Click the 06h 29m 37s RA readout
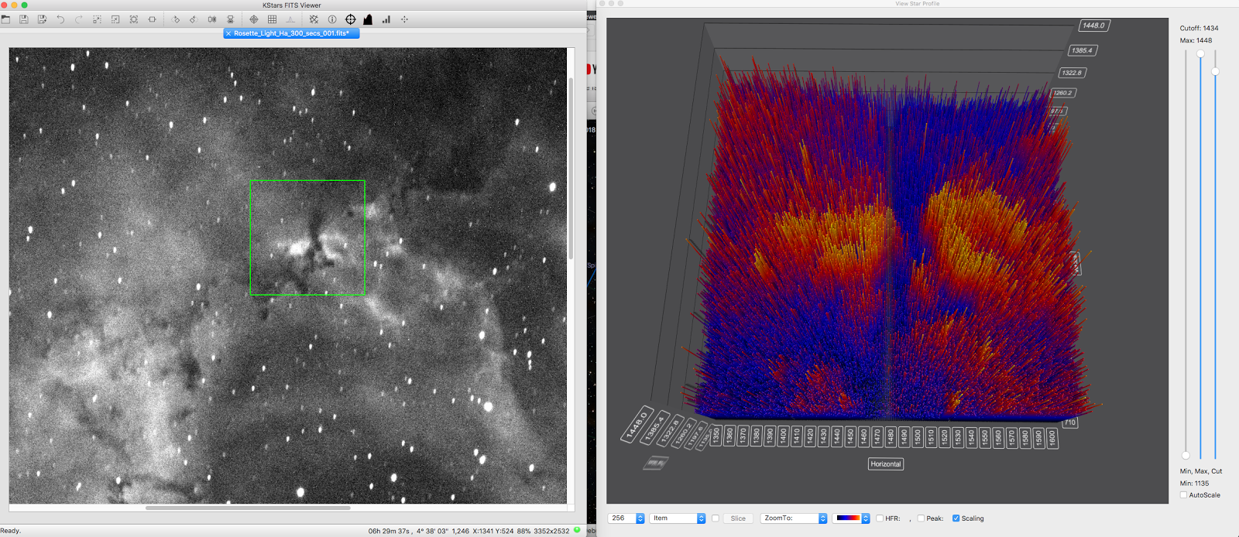This screenshot has height=537, width=1239. coord(389,531)
